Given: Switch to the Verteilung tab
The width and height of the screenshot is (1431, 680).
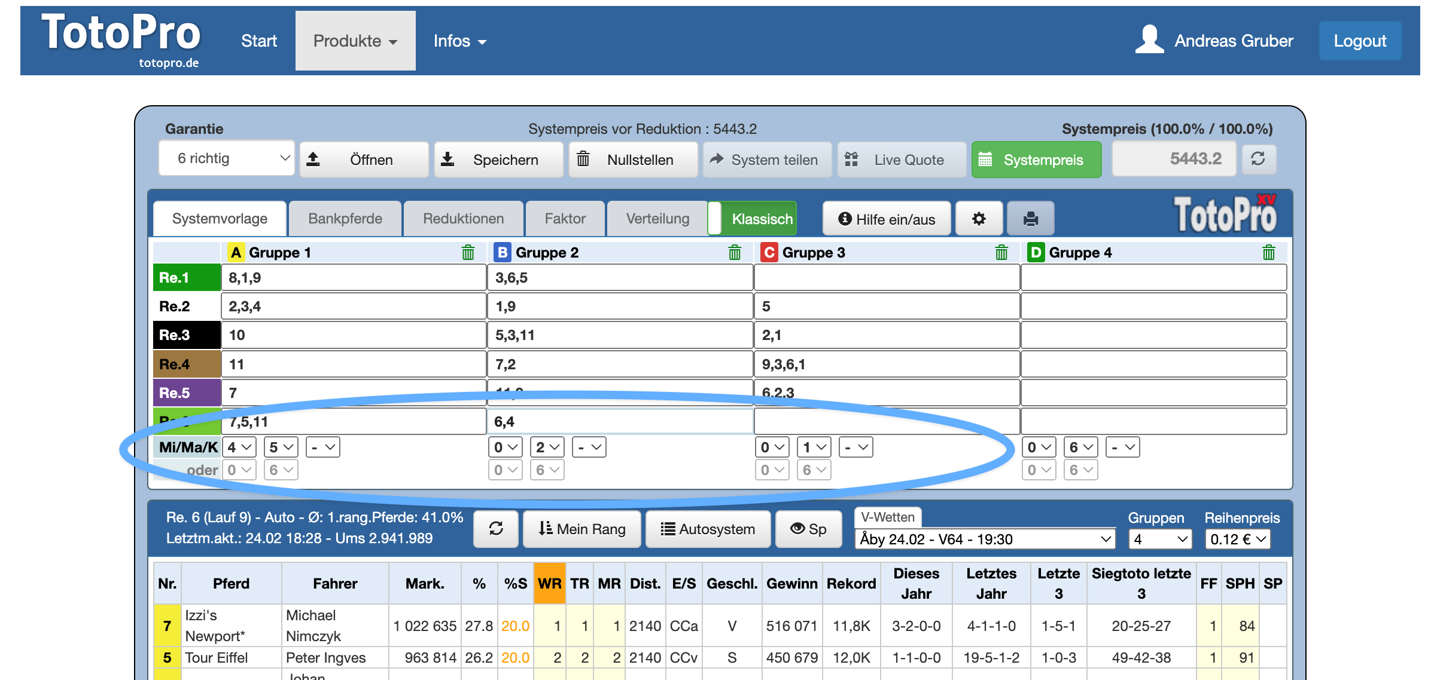Looking at the screenshot, I should pos(657,219).
